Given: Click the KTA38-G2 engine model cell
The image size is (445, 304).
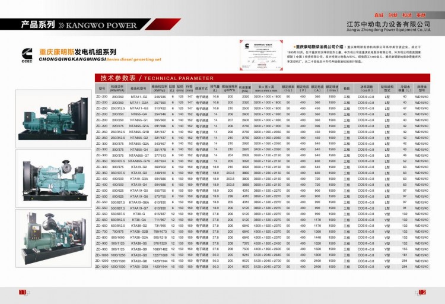Looking at the screenshot, I should (139, 226).
